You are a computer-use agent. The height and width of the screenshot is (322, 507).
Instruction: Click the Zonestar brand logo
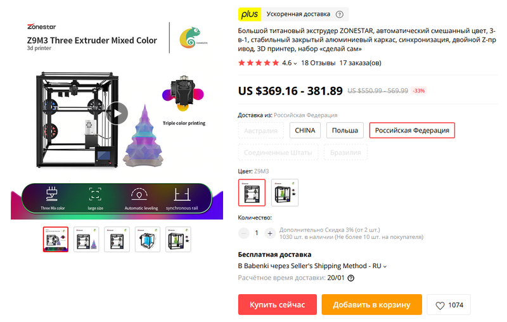[x=41, y=27]
